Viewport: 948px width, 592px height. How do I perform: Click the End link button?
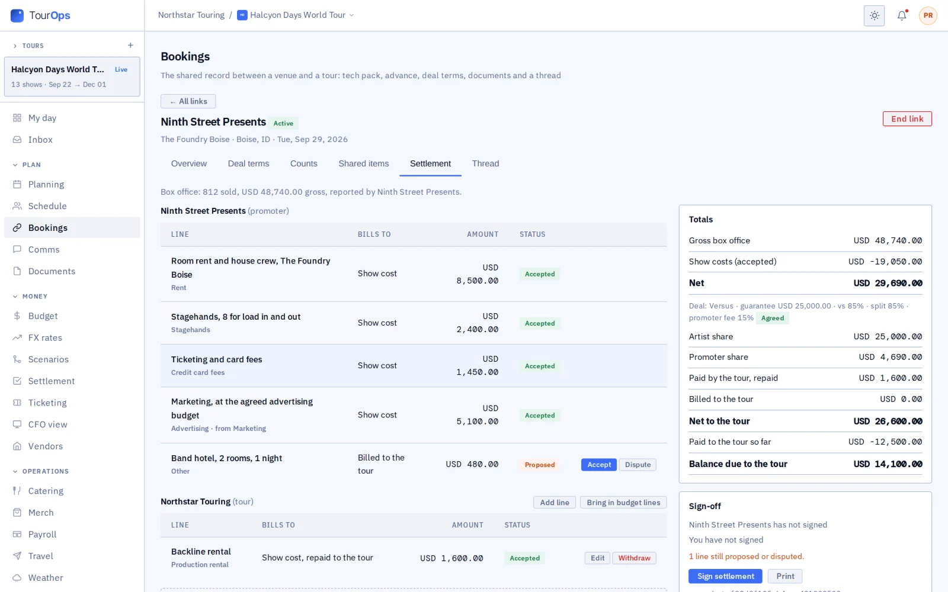(907, 119)
